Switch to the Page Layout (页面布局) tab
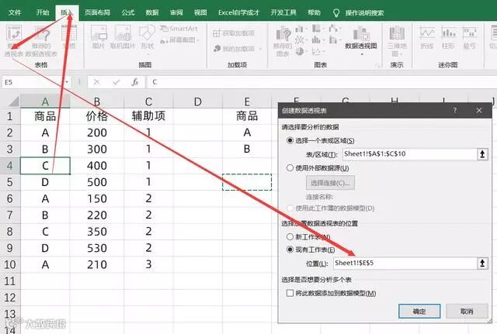The image size is (497, 334). pyautogui.click(x=97, y=12)
